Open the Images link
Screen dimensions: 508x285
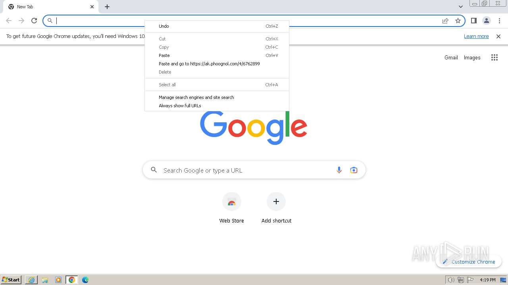[x=472, y=57]
